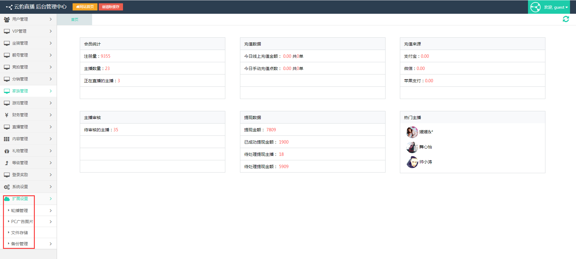Collapse 扩展设置 using its chevron
Image resolution: width=576 pixels, height=259 pixels.
[51, 199]
